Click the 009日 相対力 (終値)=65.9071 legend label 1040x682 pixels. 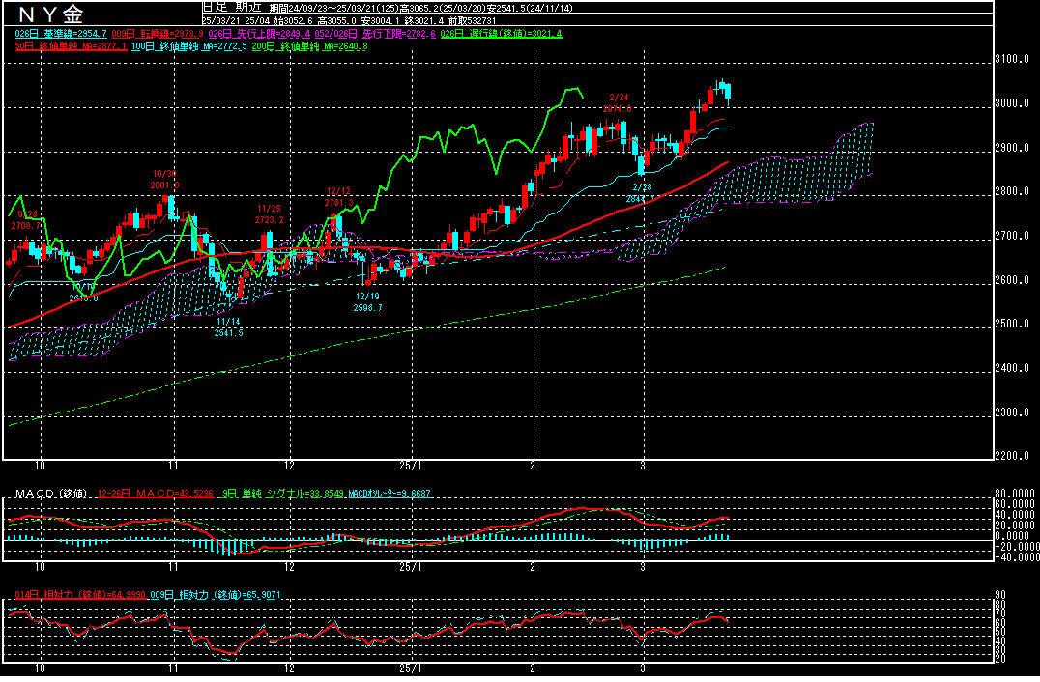point(216,595)
